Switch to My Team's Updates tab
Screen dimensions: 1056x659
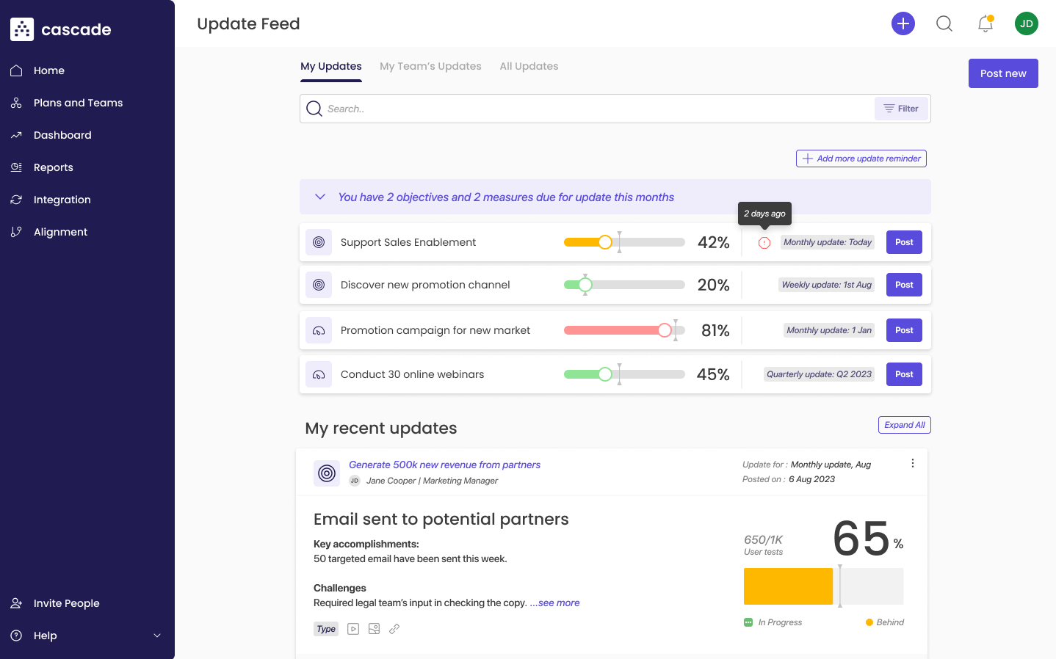[x=430, y=65]
